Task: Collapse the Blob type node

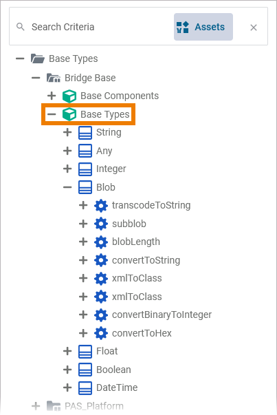Action: click(67, 187)
